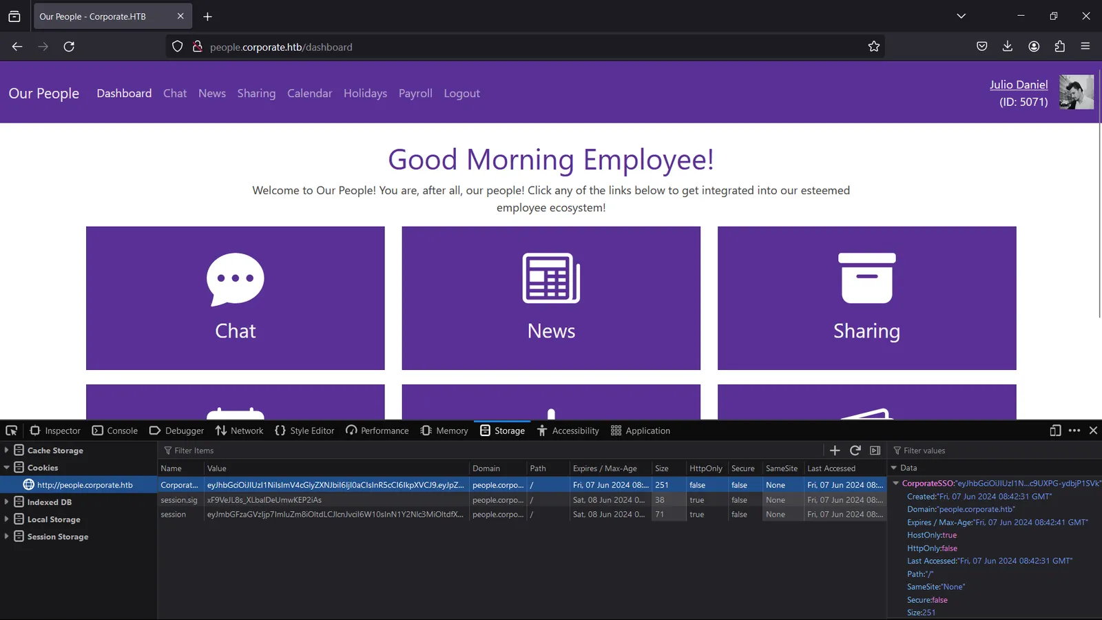Screen dimensions: 1102x620
Task: Expand the Local Storage tree node
Action: [x=6, y=519]
